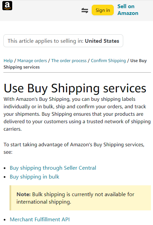Click the intro paragraph about shipping labels
The image size is (153, 225).
click(x=77, y=114)
